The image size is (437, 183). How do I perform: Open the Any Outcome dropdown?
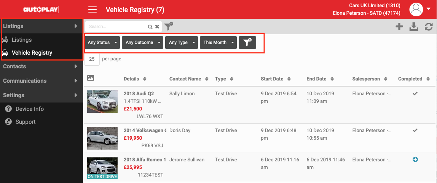coord(142,43)
